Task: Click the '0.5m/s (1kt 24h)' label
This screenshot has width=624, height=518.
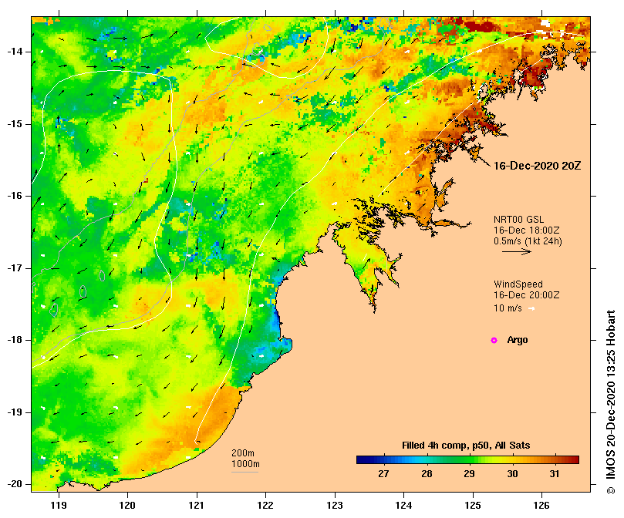Action: pos(528,241)
